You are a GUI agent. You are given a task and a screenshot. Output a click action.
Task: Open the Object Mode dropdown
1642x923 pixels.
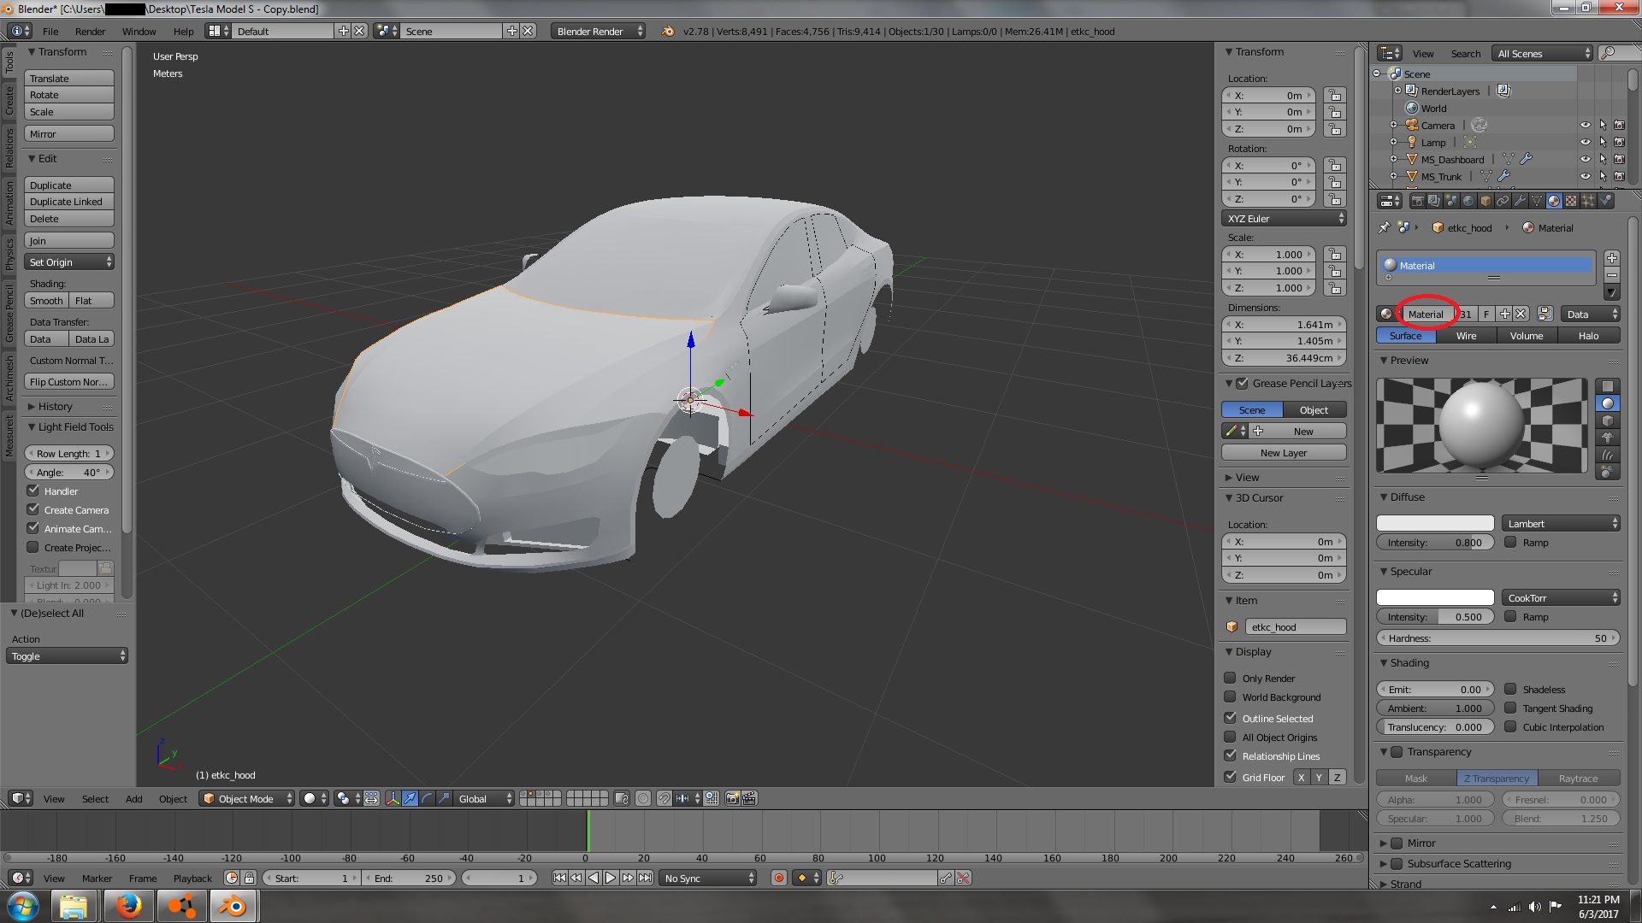246,798
